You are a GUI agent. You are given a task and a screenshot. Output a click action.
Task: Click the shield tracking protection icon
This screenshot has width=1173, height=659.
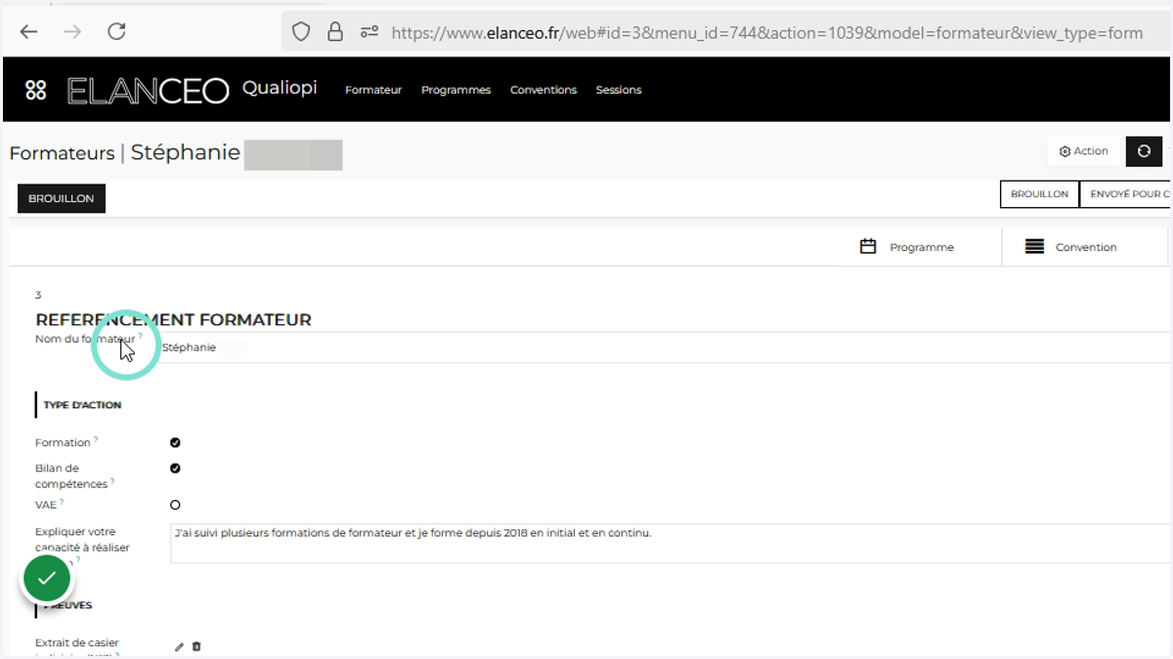click(301, 32)
